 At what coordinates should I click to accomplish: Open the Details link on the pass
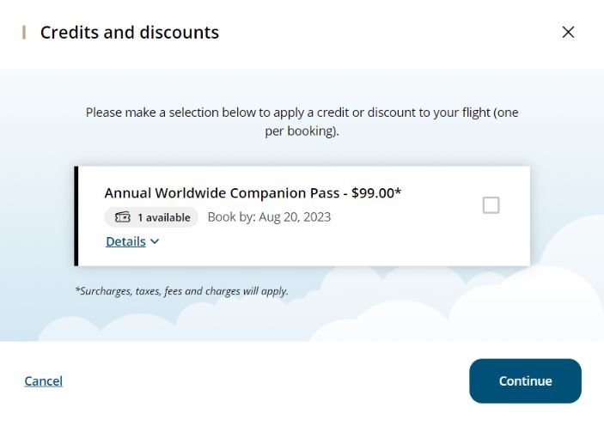point(125,241)
